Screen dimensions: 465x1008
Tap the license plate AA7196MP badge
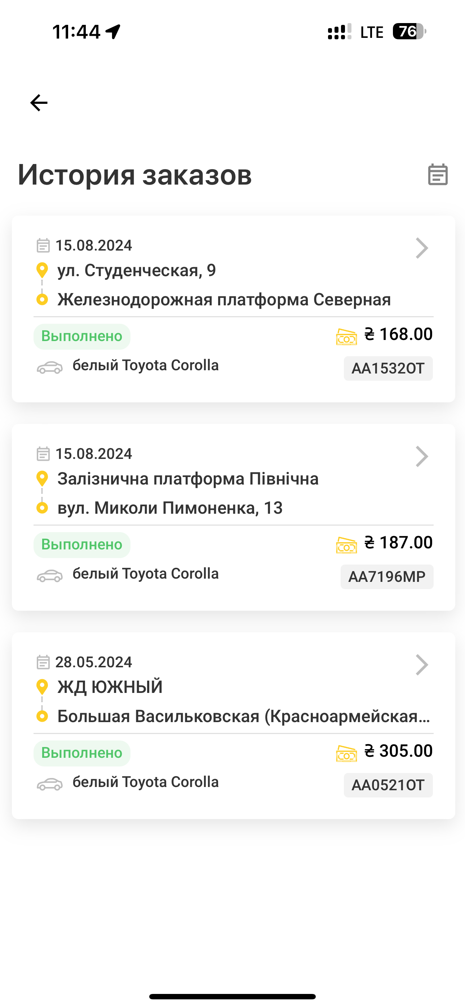(x=387, y=576)
